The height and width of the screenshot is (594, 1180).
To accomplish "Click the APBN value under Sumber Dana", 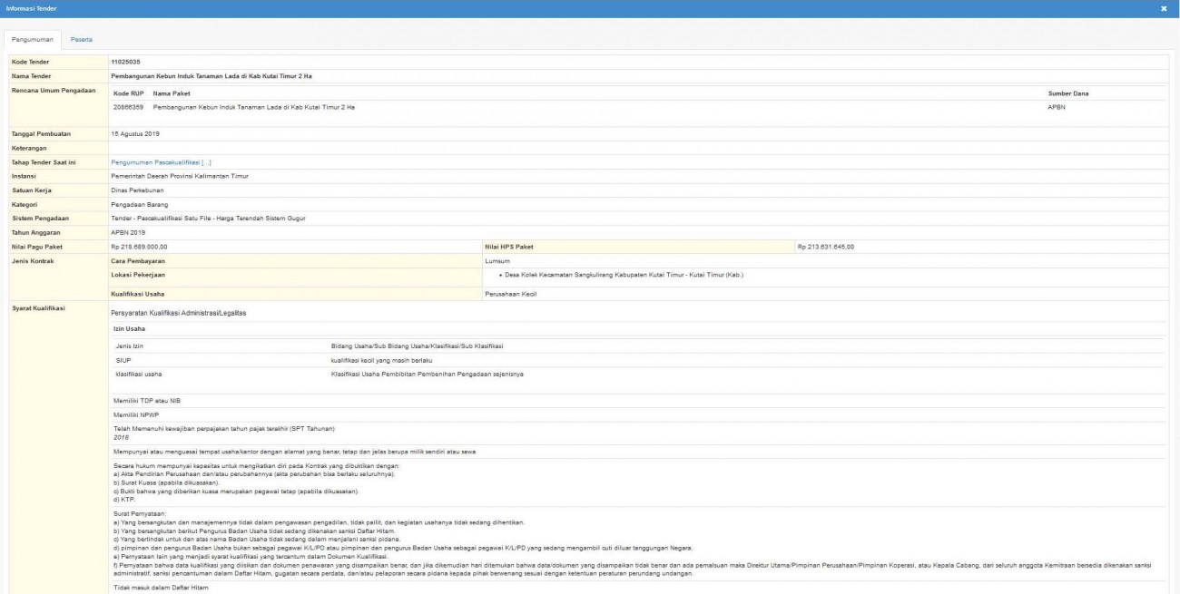I will [1057, 107].
